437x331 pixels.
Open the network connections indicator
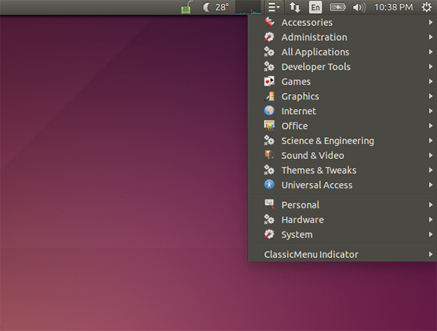click(x=295, y=8)
